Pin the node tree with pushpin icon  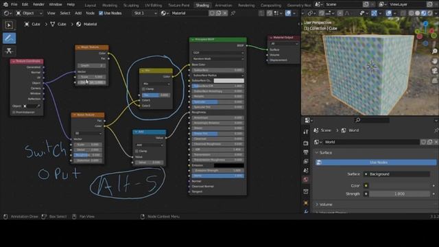pyautogui.click(x=233, y=13)
